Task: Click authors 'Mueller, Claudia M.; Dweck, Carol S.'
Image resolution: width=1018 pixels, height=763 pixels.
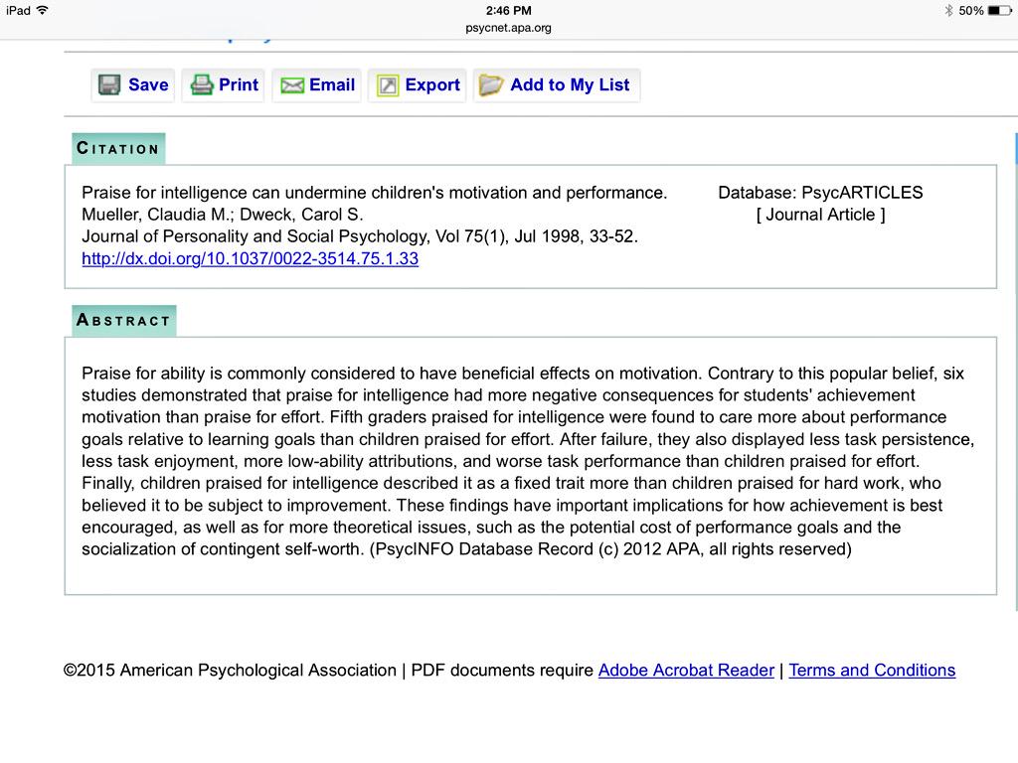Action: click(222, 215)
